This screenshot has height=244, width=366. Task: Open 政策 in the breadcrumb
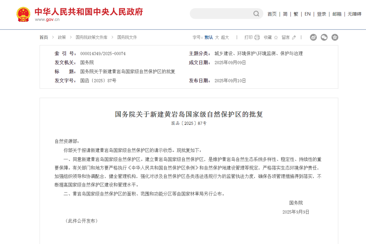(62, 37)
